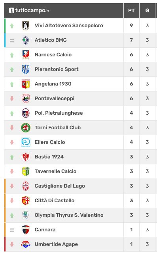Open Olympia Thyrus S. Valentino team link

point(69,215)
